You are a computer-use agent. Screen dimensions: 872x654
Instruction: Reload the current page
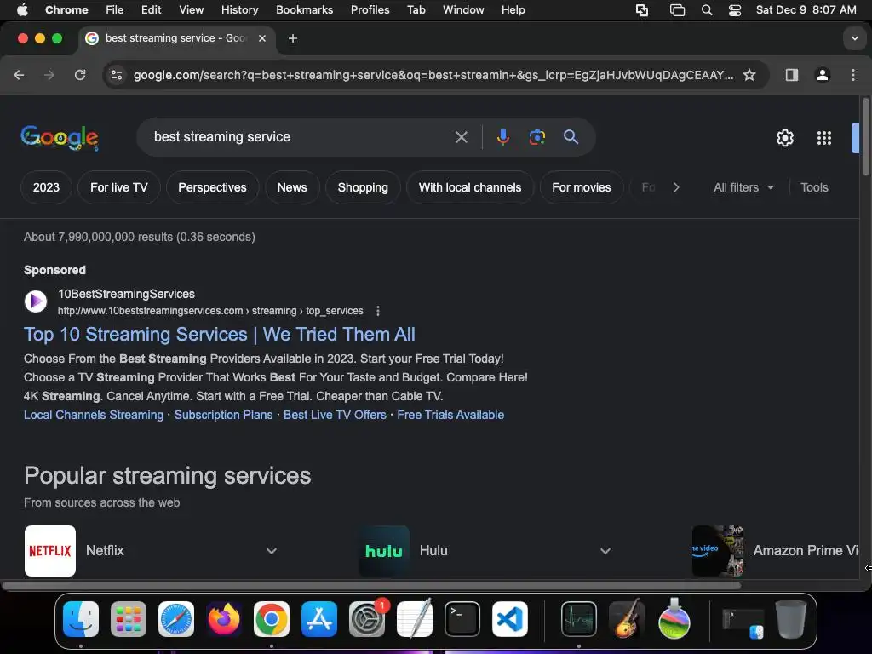coord(80,75)
